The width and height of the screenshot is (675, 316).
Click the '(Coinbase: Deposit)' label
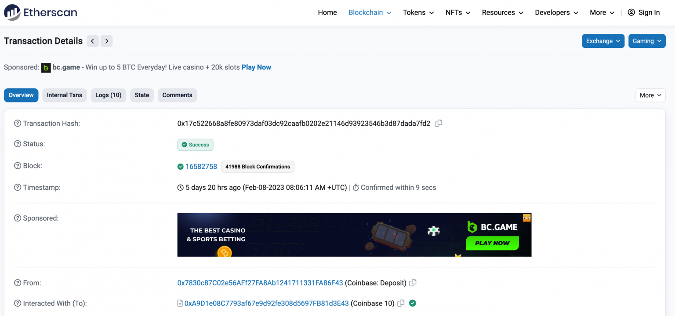click(376, 283)
